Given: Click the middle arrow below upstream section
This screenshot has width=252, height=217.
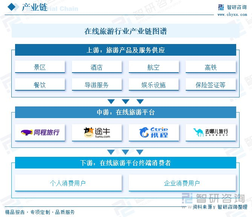Looking at the screenshot, I should (125, 102).
